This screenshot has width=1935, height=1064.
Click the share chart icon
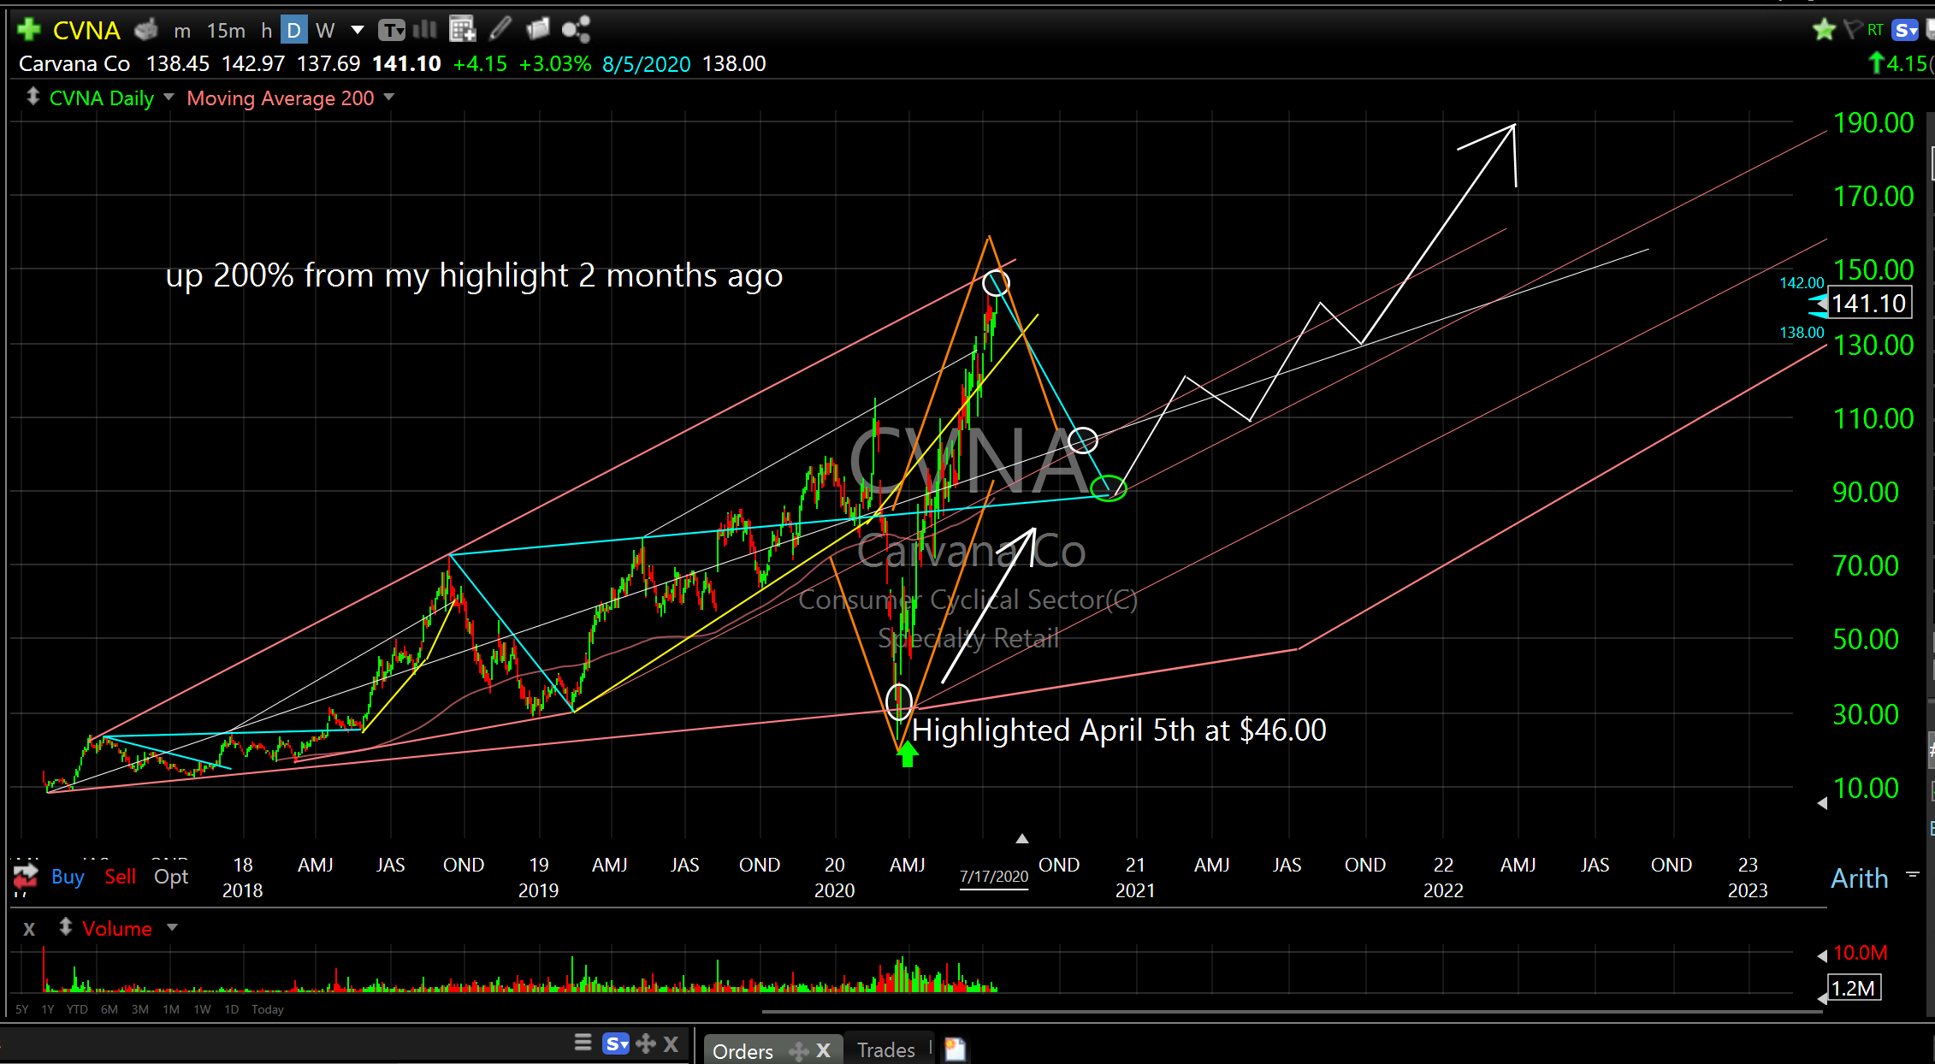576,30
